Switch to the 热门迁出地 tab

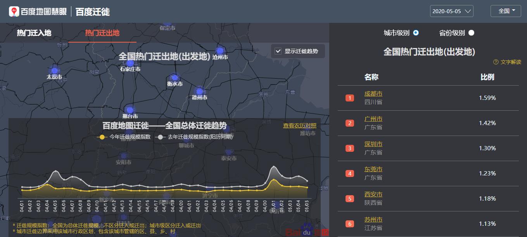[x=102, y=33]
